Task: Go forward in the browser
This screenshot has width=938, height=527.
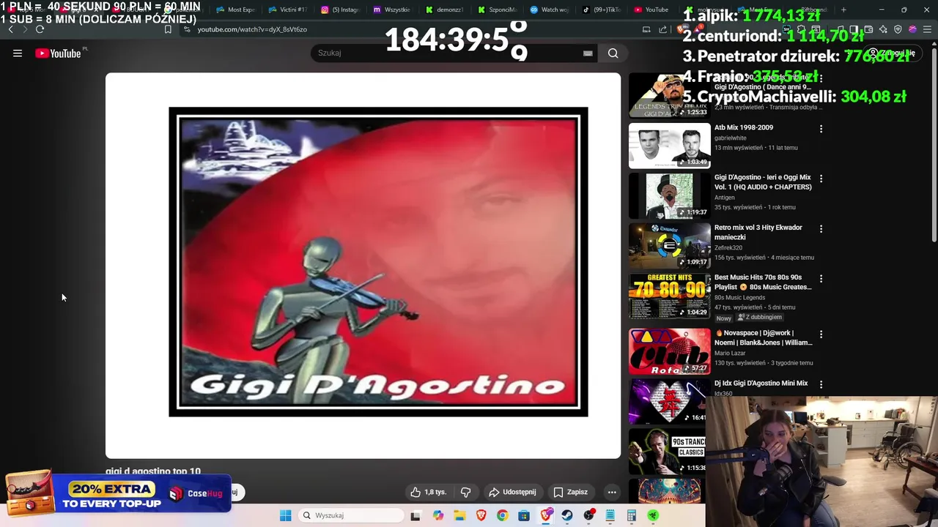Action: click(x=25, y=29)
